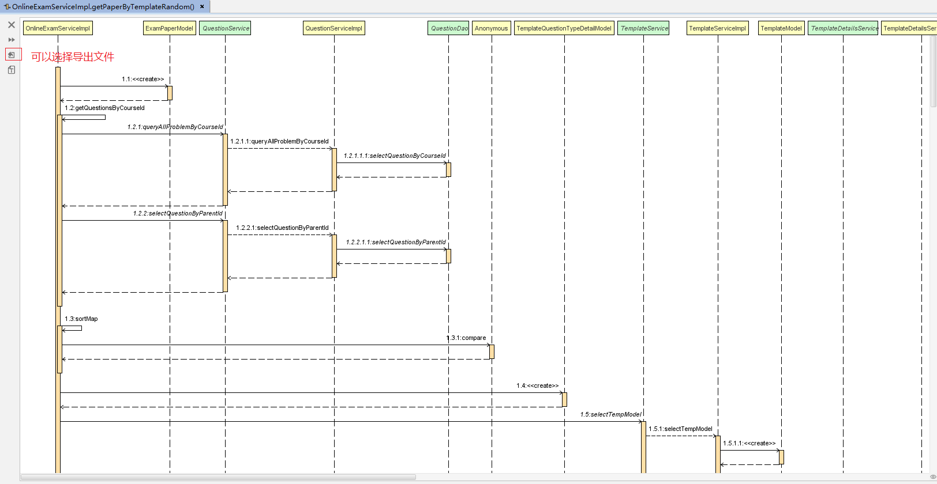Viewport: 937px width, 484px height.
Task: Click the 1.3:sortMap message label
Action: click(81, 319)
